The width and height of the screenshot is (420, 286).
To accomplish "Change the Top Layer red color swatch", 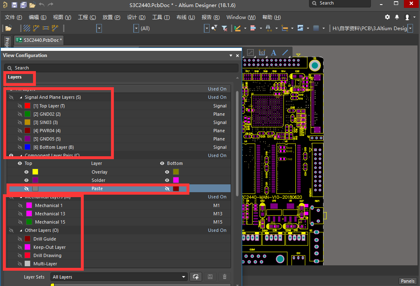I will (28, 106).
